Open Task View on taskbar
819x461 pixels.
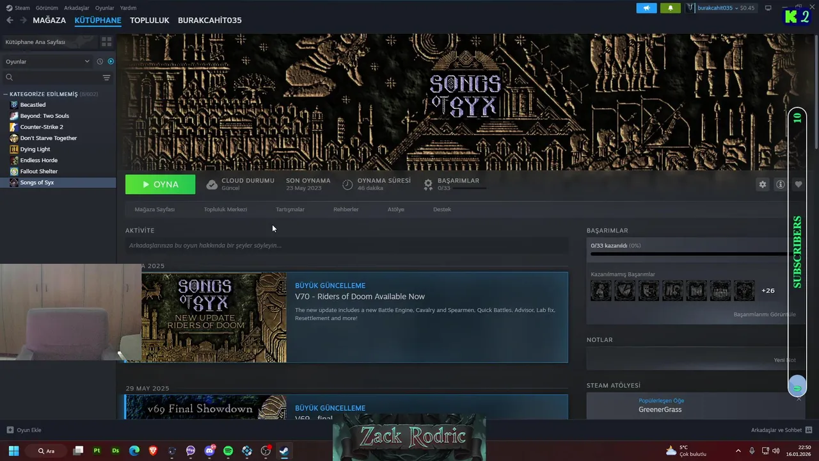coord(78,451)
